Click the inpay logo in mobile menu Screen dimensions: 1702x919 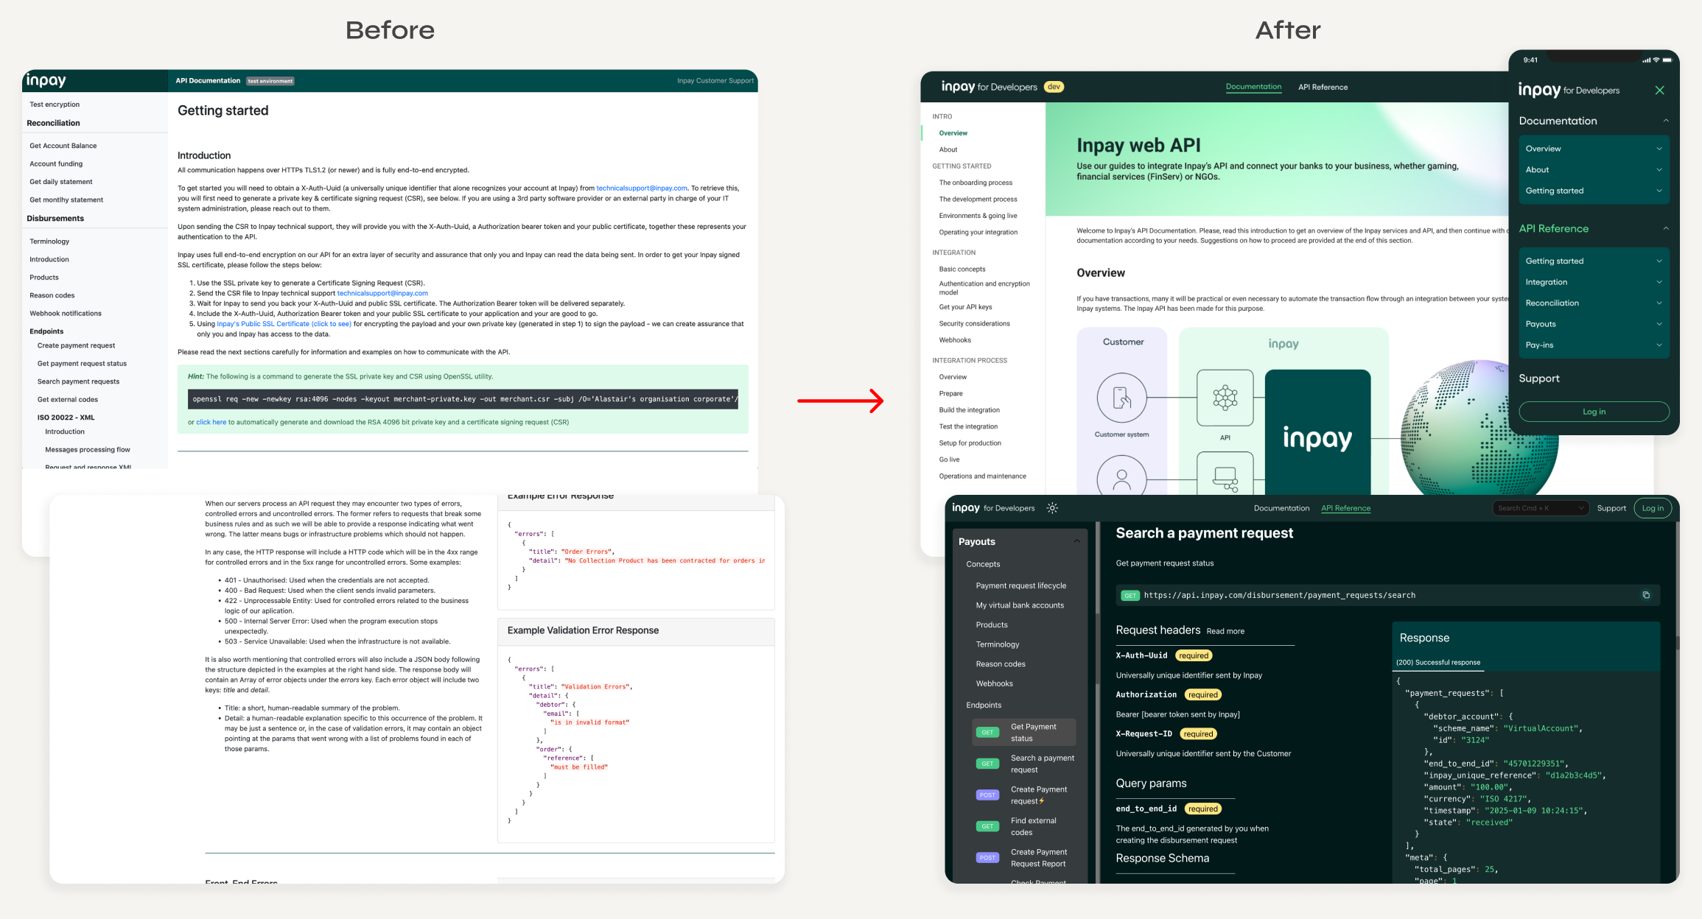click(x=1539, y=90)
